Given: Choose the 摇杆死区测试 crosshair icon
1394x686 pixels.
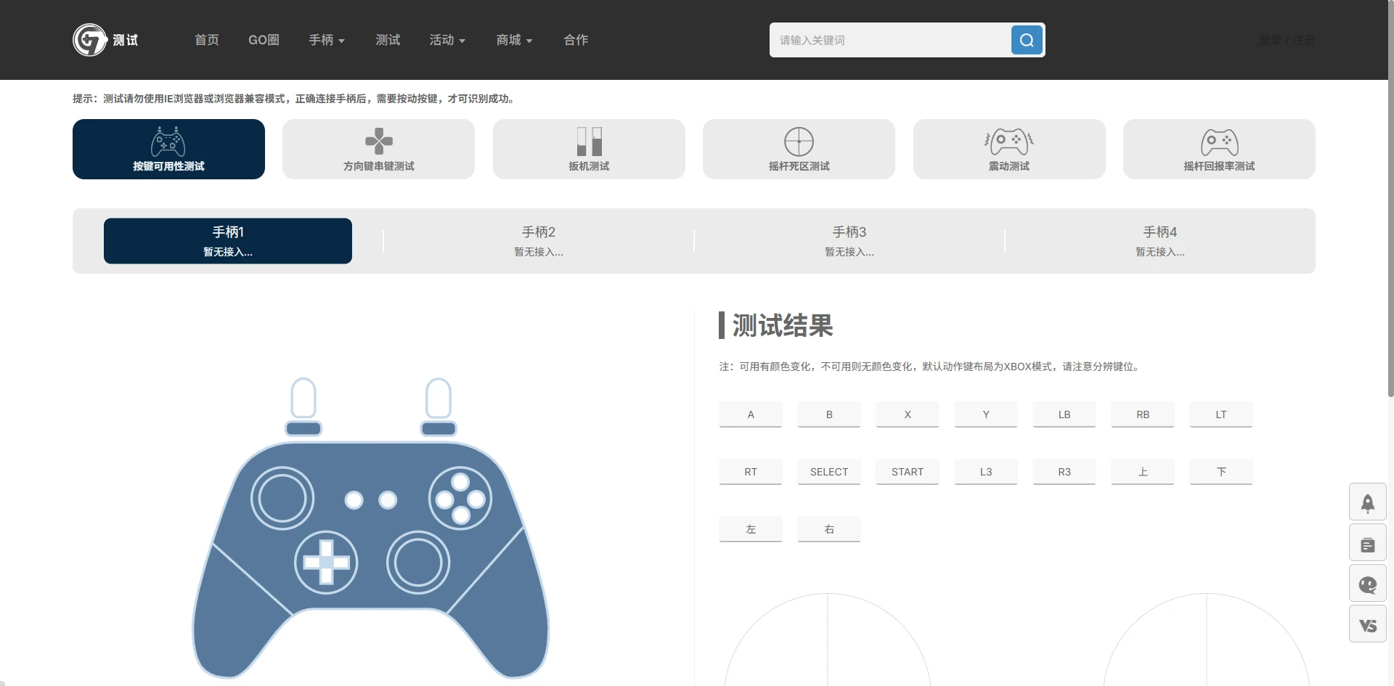Looking at the screenshot, I should point(799,142).
